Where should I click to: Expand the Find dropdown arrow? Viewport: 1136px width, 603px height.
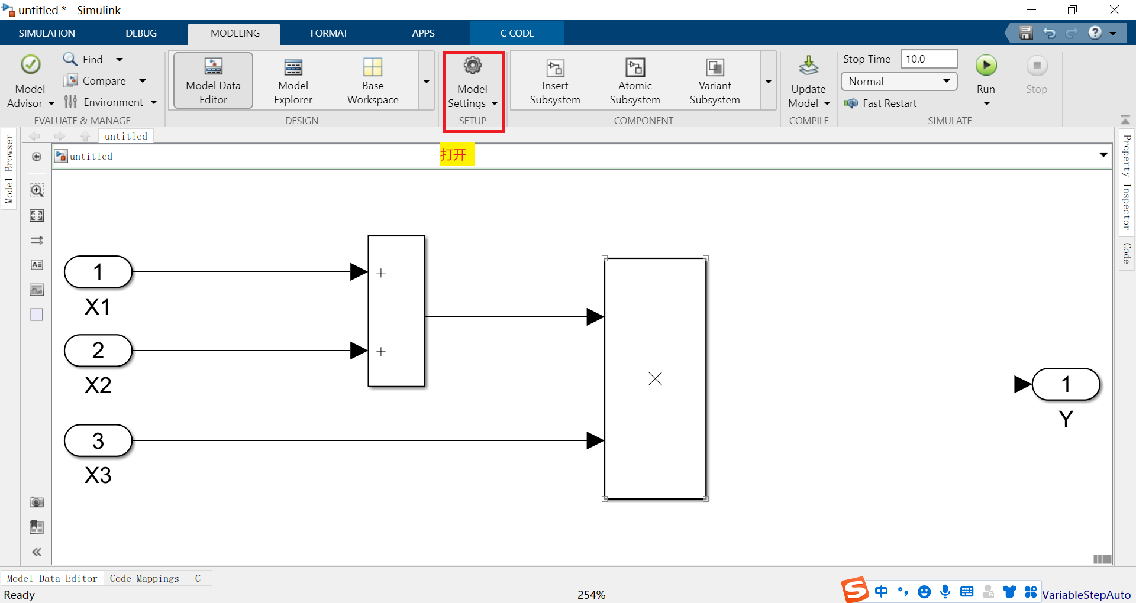tap(120, 59)
